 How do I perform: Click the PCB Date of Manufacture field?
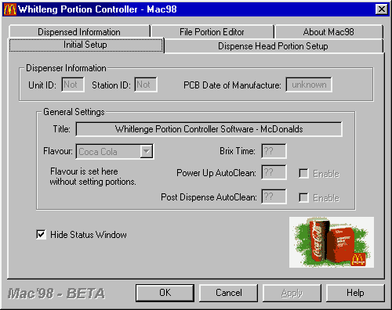coord(309,85)
